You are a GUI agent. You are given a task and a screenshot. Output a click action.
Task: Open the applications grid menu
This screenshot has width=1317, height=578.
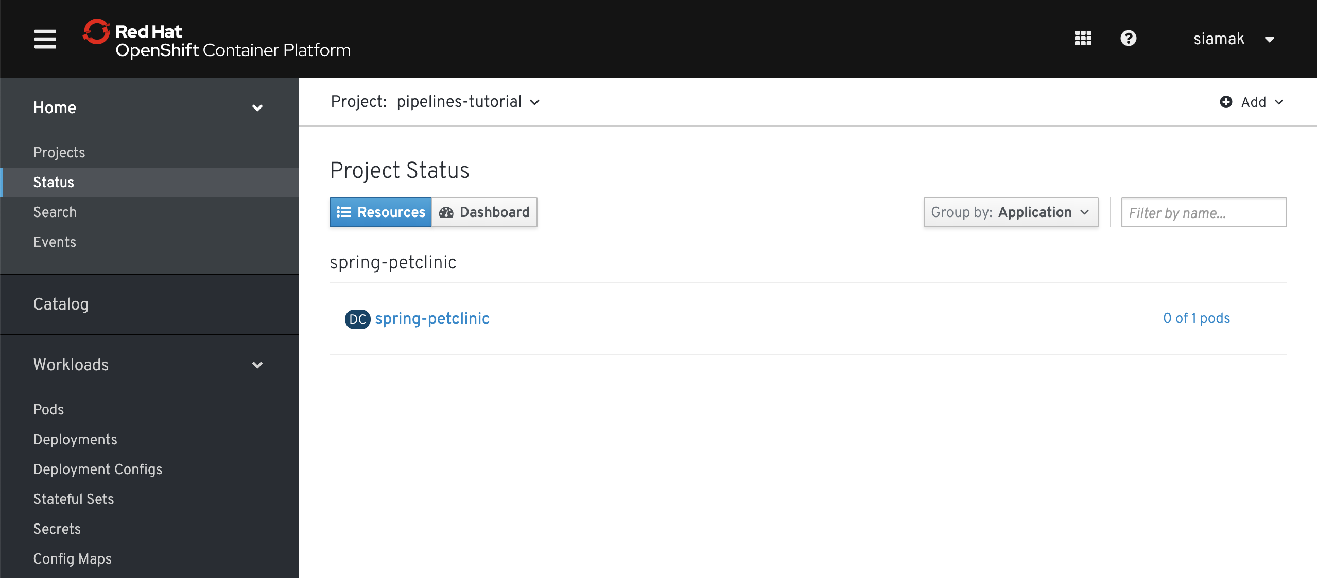point(1083,38)
